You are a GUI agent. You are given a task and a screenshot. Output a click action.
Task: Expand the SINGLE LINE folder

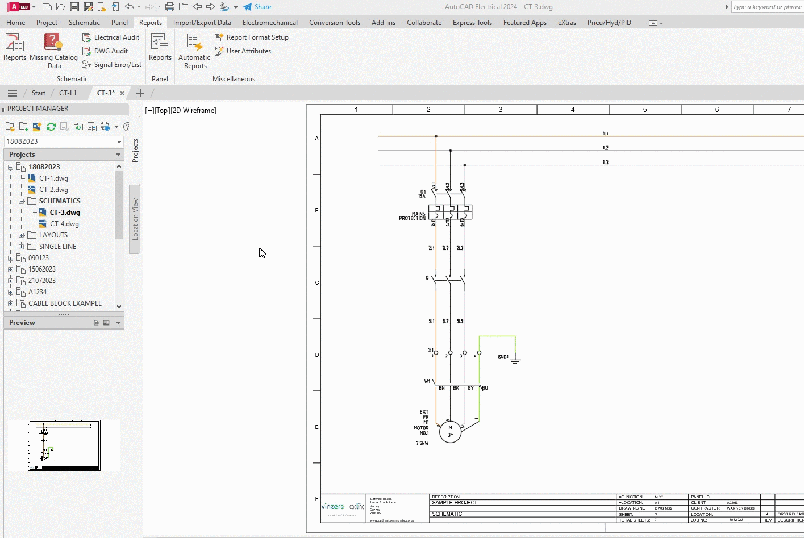tap(21, 247)
